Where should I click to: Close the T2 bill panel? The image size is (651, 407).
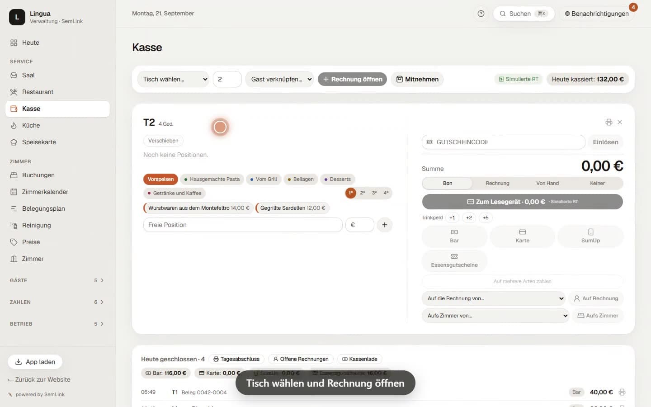pos(620,122)
